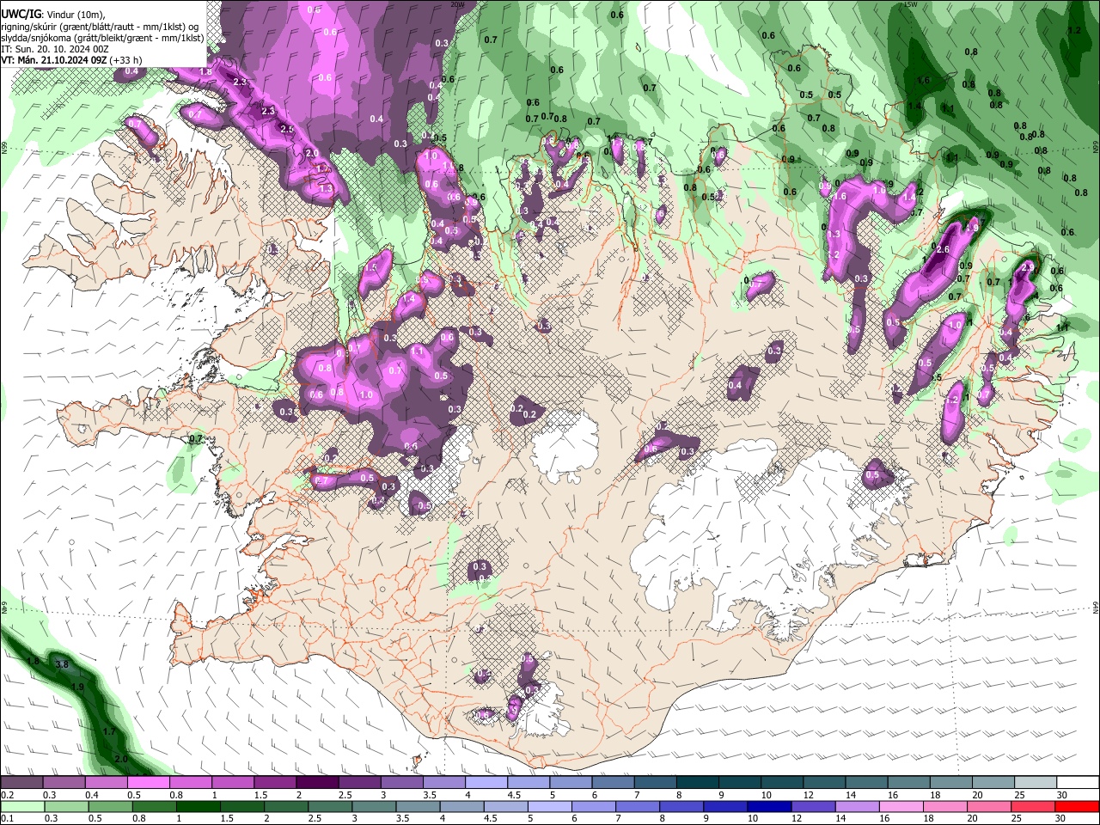Select the light lavender 4–4.5 snow swatch

[486, 783]
